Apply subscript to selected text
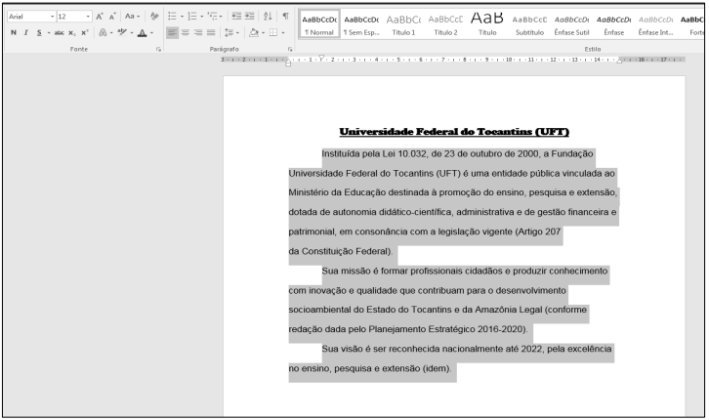The width and height of the screenshot is (709, 420). pyautogui.click(x=73, y=33)
